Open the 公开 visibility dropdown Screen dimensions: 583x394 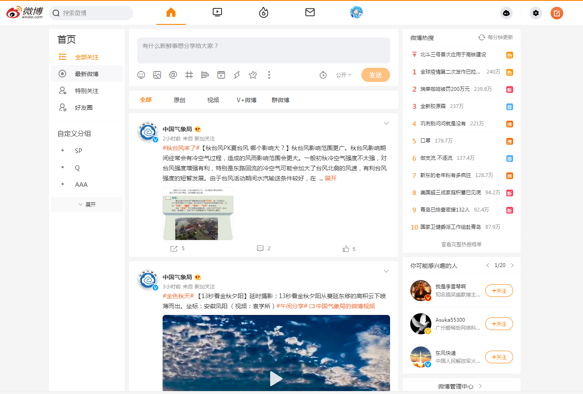point(344,75)
